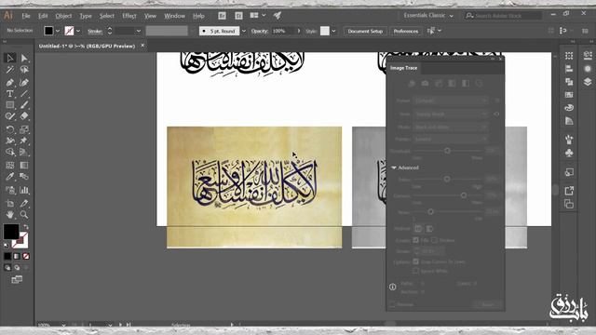Click the Trace button in Image Trace

(x=488, y=304)
